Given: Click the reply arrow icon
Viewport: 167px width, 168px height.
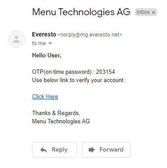Looking at the screenshot, I should click(44, 150).
